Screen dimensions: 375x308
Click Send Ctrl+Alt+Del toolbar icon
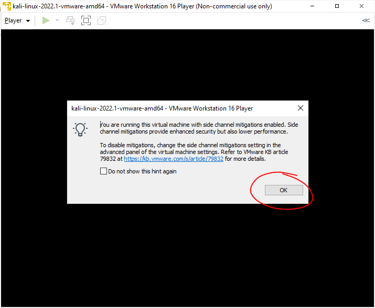(70, 20)
